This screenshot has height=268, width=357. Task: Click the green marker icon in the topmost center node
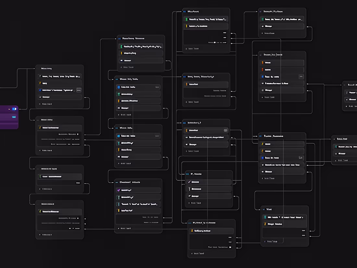[187, 19]
